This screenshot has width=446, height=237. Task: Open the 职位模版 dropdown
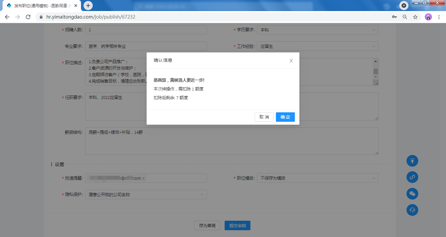coord(317,178)
